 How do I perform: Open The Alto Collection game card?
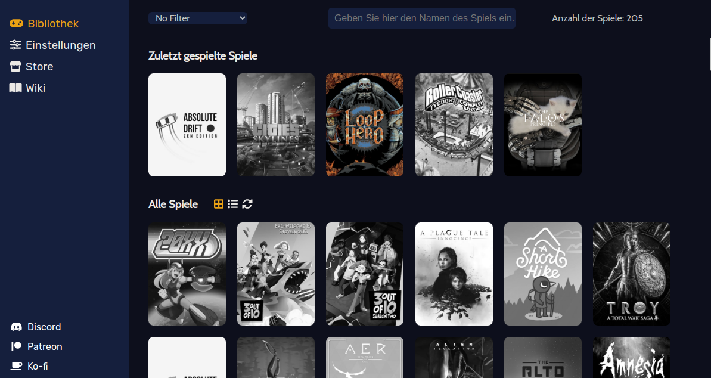(x=543, y=358)
